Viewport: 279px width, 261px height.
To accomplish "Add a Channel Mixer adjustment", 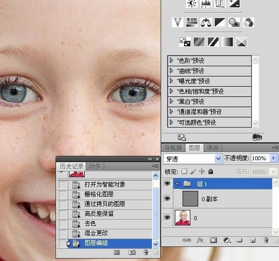I will tap(248, 22).
